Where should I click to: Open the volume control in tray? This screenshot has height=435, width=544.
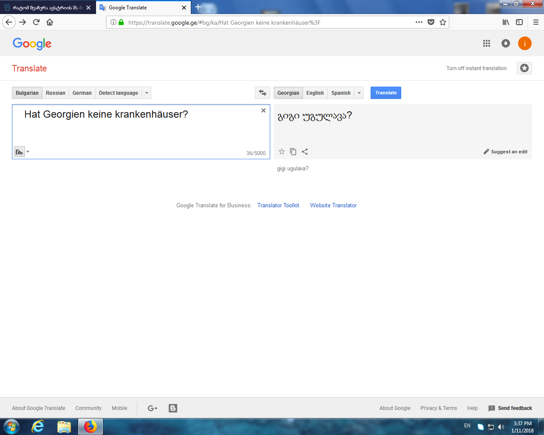[x=501, y=427]
